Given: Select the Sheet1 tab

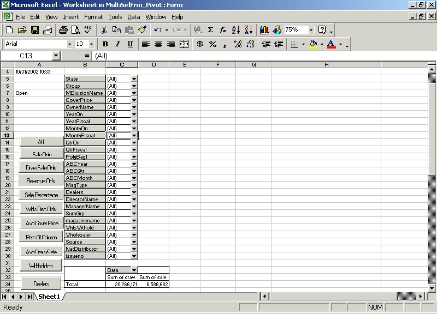Looking at the screenshot, I should click(49, 296).
